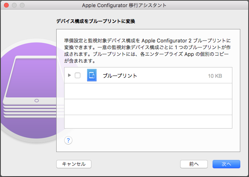Go back with the 前へ button
The width and height of the screenshot is (249, 177).
(x=194, y=164)
